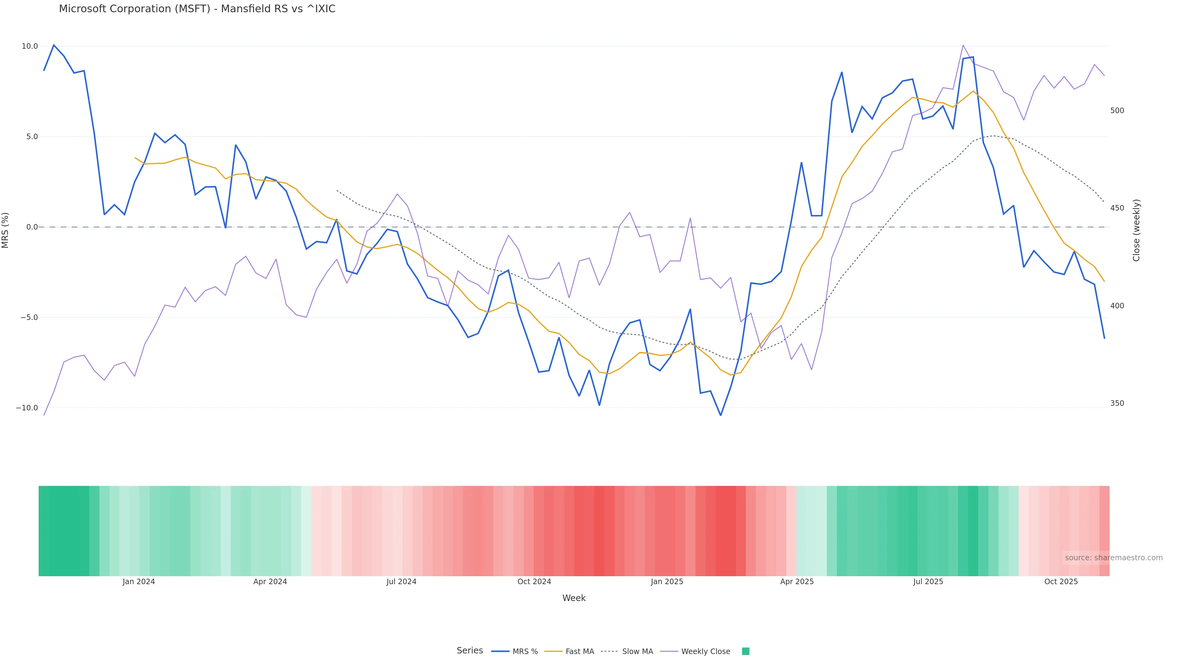Click the Jul 2024 axis tick label
Screen dimensions: 1178x662
401,582
